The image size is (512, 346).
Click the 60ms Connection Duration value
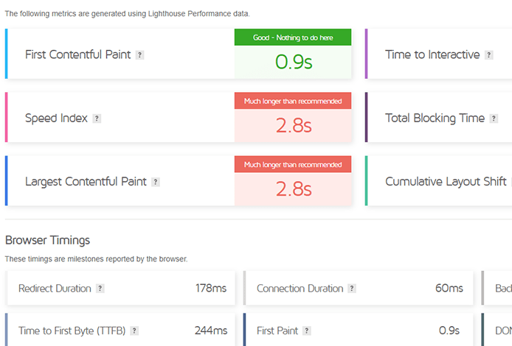(x=449, y=288)
